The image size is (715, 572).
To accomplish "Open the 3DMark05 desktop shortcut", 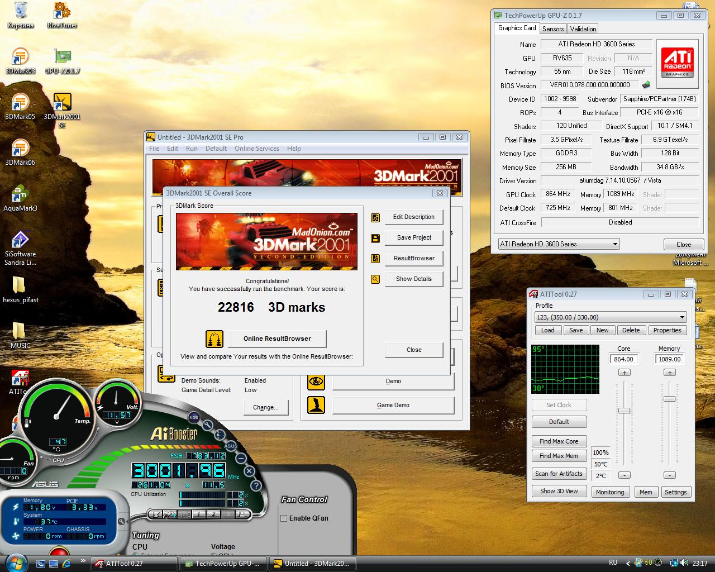I will [x=20, y=107].
